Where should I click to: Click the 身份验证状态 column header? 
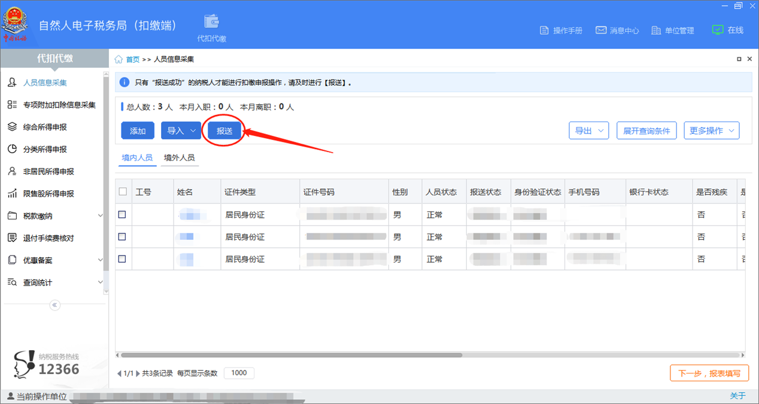coord(538,192)
